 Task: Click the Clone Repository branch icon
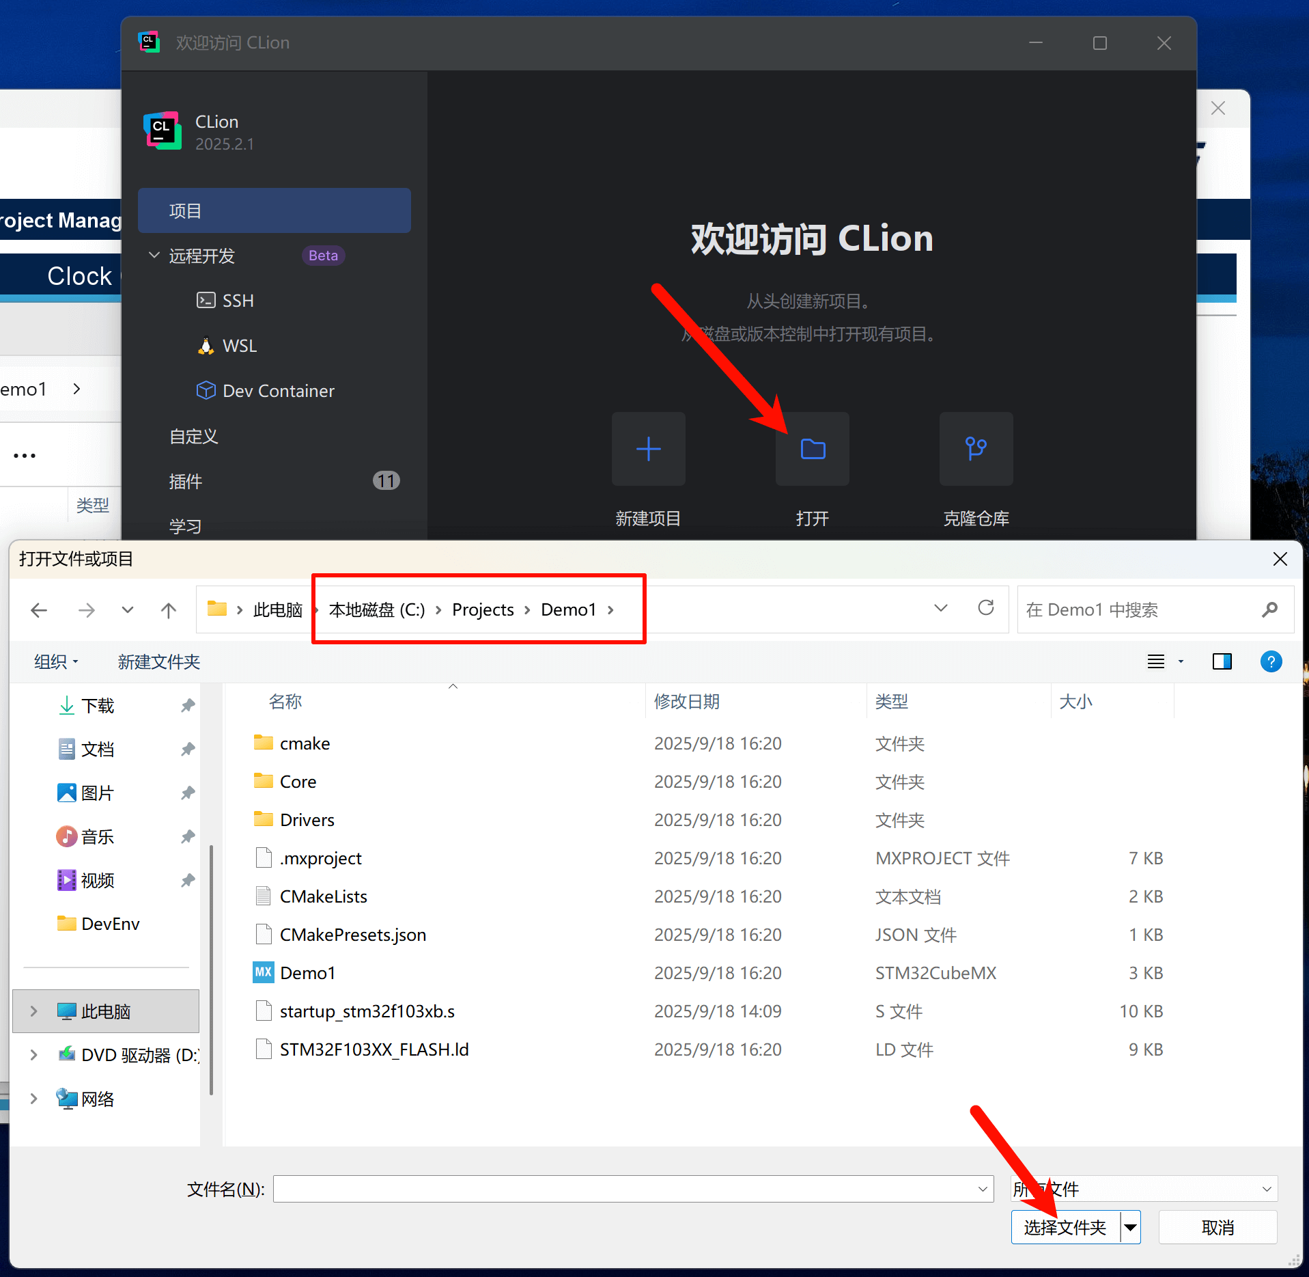pos(976,449)
